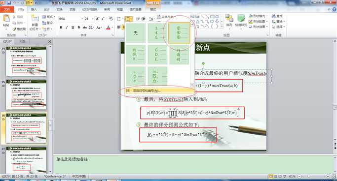Click the increase indent icon

click(x=144, y=19)
